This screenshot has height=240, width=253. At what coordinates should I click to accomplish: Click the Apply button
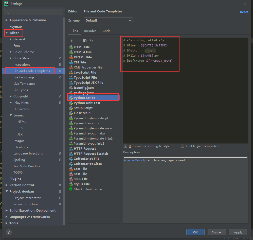click(x=238, y=232)
